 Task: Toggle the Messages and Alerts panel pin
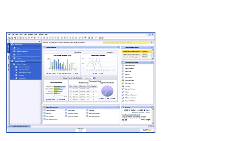[152, 47]
